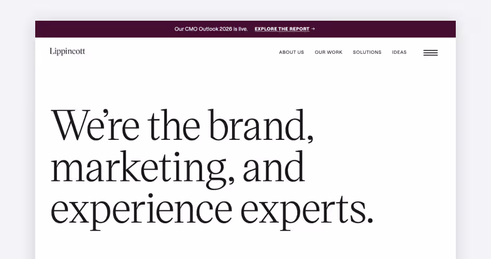Open the Solutions navigation item
The width and height of the screenshot is (491, 259).
(x=367, y=52)
